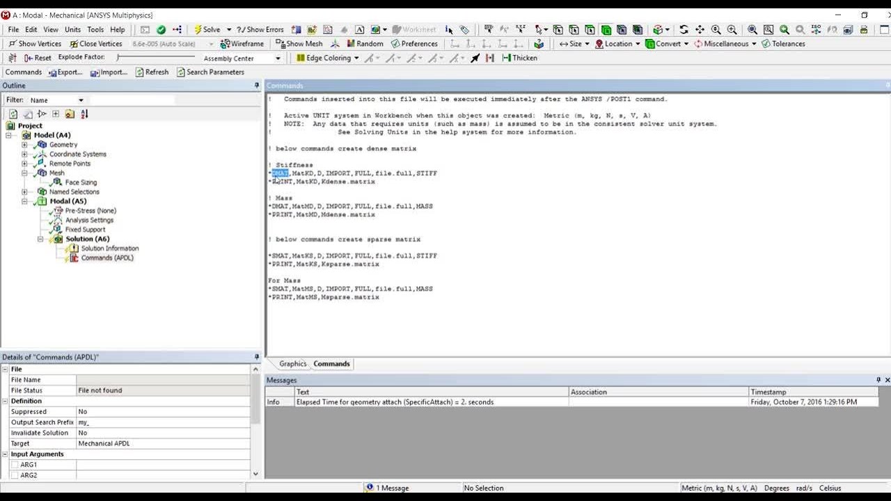Activate the Rotate view tool

click(x=684, y=29)
